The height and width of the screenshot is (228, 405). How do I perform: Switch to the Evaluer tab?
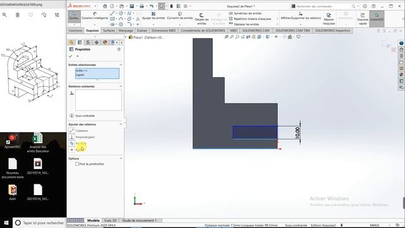point(142,30)
